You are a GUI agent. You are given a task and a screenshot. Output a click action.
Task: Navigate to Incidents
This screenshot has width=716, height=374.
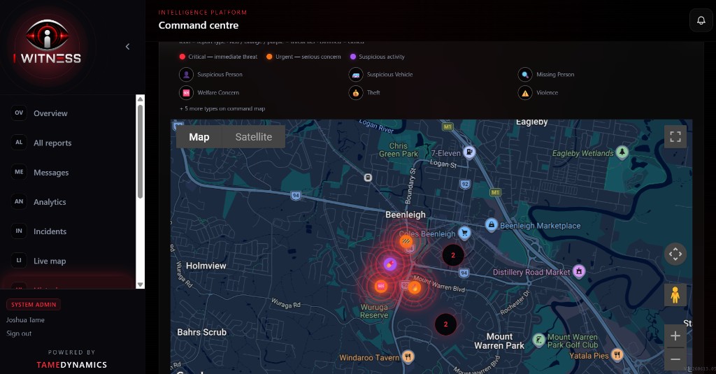tap(50, 231)
